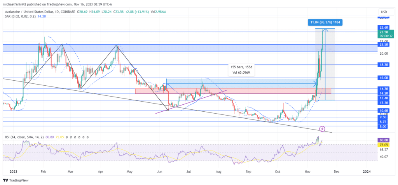The image size is (398, 185).
Task: Click the purple lightning event icon
Action: 322,129
